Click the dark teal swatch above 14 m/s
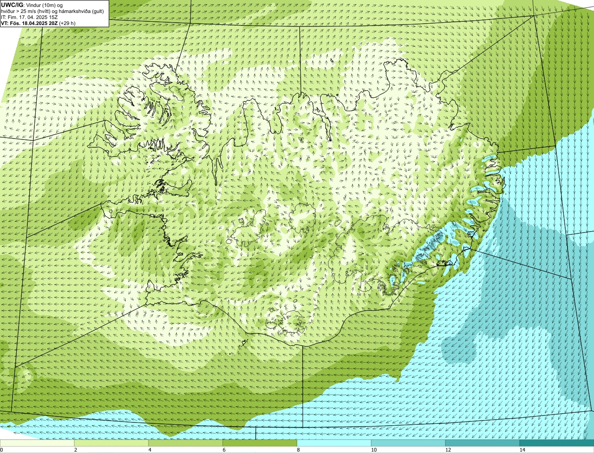 tap(557, 443)
